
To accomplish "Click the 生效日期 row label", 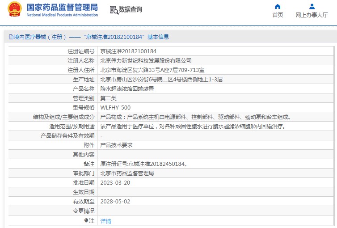I will pos(84,192).
